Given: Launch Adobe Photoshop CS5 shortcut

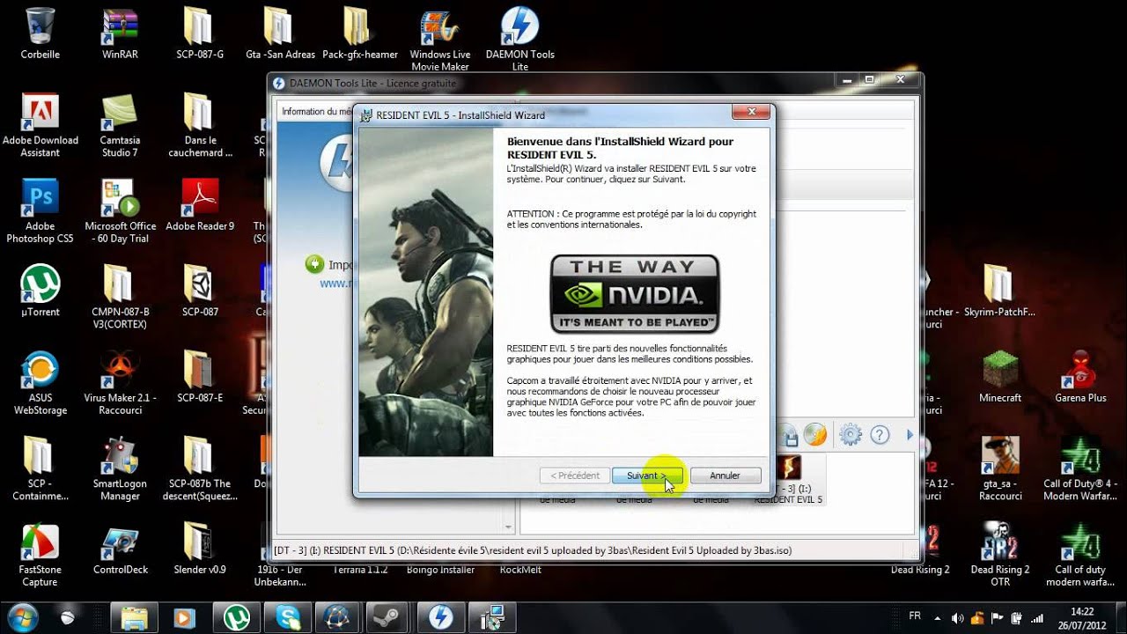Looking at the screenshot, I should coord(40,212).
